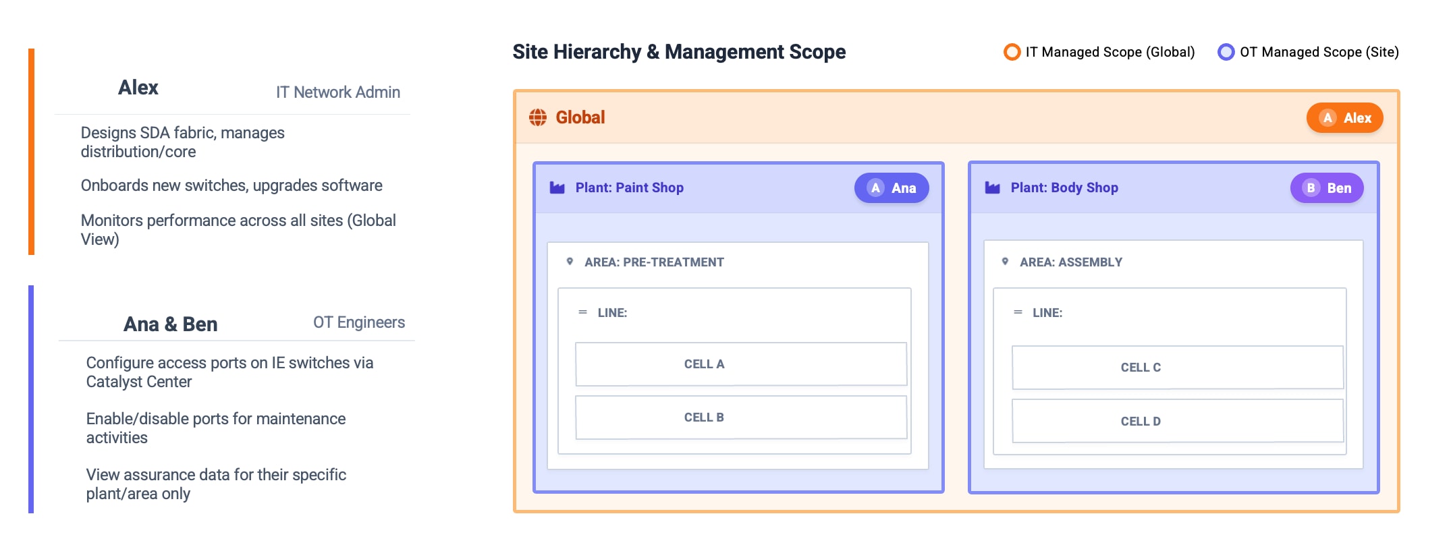Click the IT Managed Scope legend circle
This screenshot has width=1451, height=545.
1012,52
